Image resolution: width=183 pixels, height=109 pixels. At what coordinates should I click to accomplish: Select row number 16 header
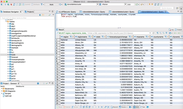click(58, 79)
